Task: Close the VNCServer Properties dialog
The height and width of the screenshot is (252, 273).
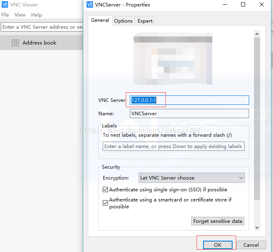Action: click(262, 5)
